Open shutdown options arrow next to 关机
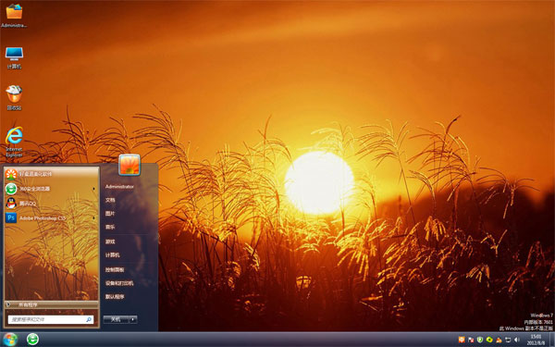555x347 pixels. pos(133,319)
